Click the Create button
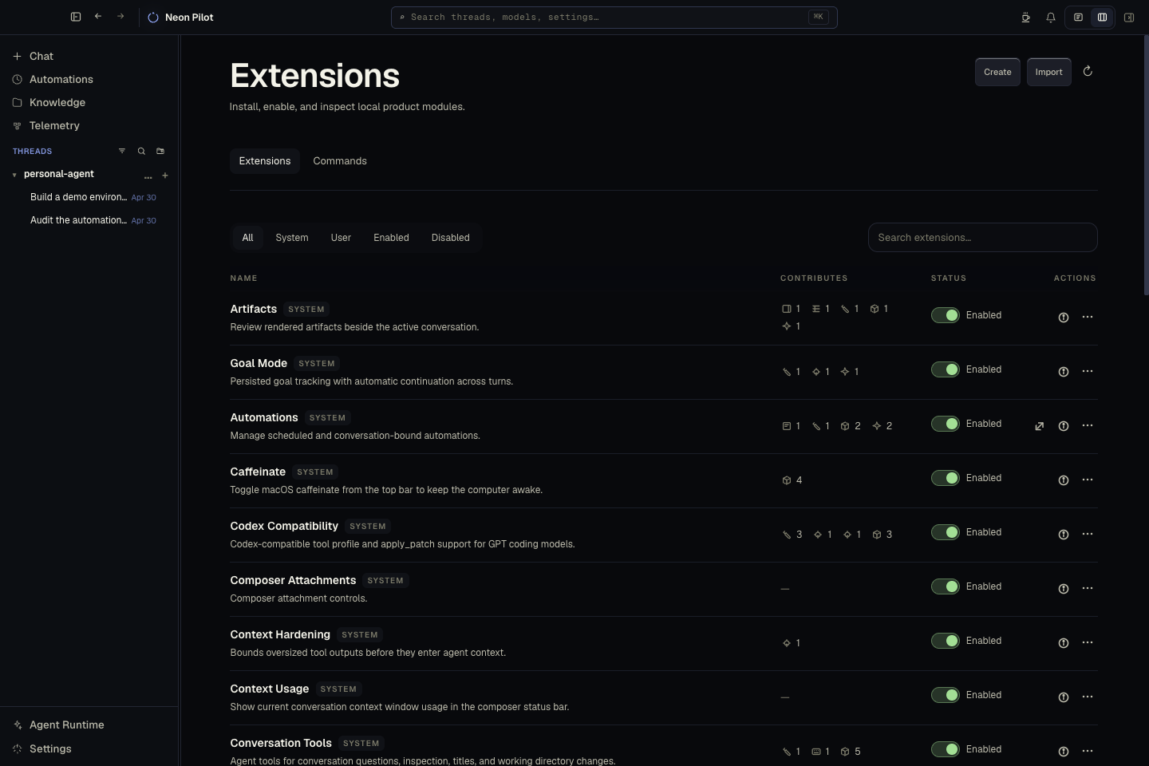Viewport: 1149px width, 766px height. coord(997,72)
